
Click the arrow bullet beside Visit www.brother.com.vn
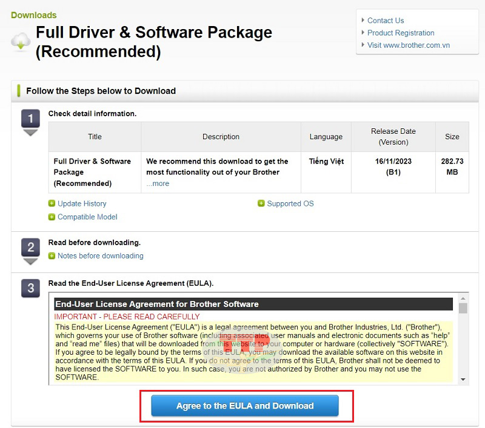point(363,45)
